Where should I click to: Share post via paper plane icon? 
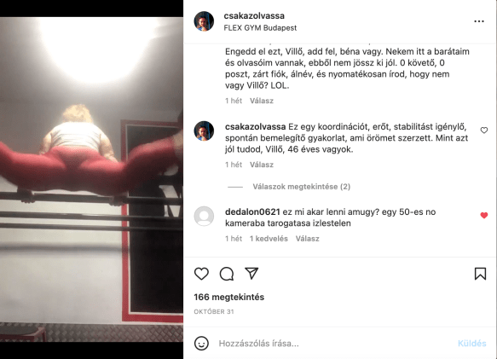(x=251, y=274)
